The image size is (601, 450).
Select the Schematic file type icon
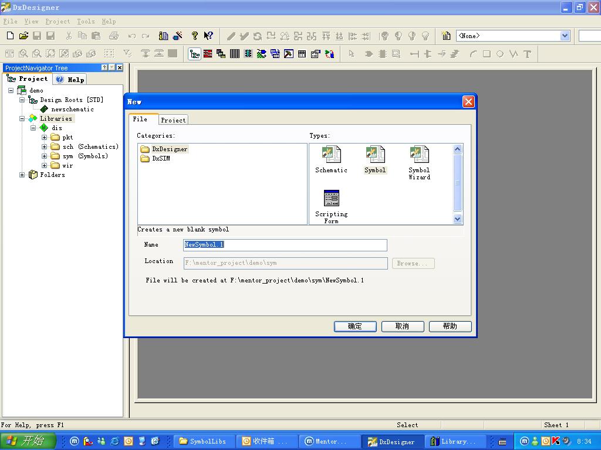pos(331,155)
